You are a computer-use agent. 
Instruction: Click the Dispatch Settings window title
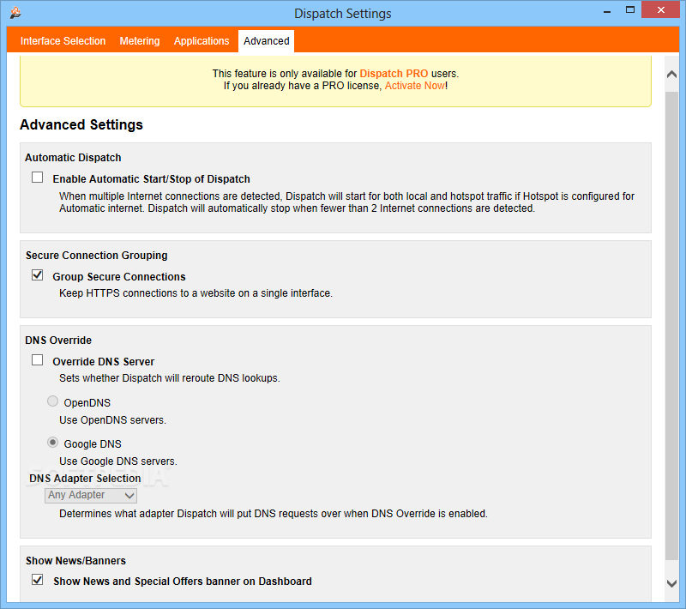(342, 14)
